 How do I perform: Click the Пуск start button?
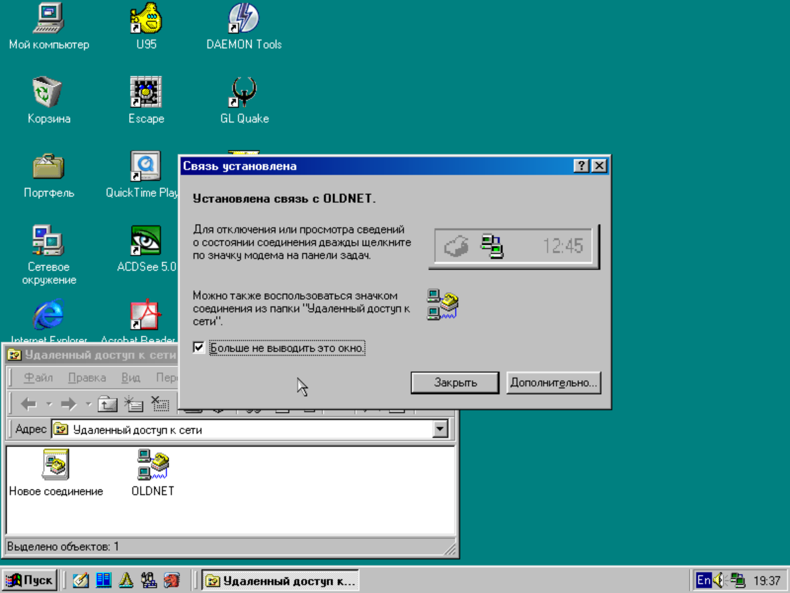(30, 580)
